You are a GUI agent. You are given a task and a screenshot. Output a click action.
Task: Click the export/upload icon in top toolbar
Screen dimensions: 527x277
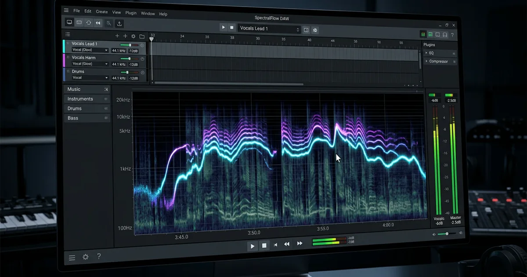(x=119, y=24)
